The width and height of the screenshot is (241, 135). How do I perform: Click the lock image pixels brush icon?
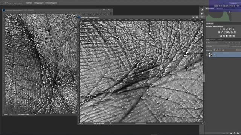pos(217,50)
